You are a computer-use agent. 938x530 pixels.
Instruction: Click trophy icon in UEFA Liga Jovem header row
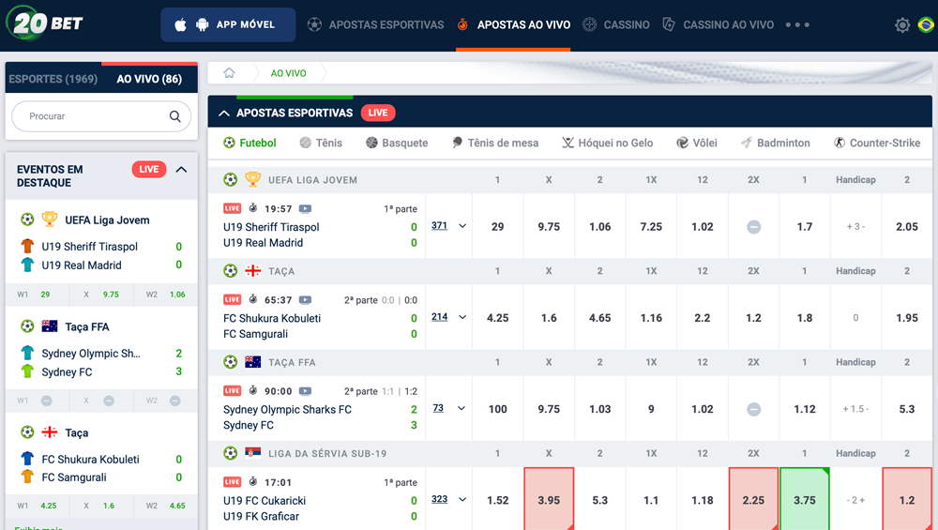[253, 179]
